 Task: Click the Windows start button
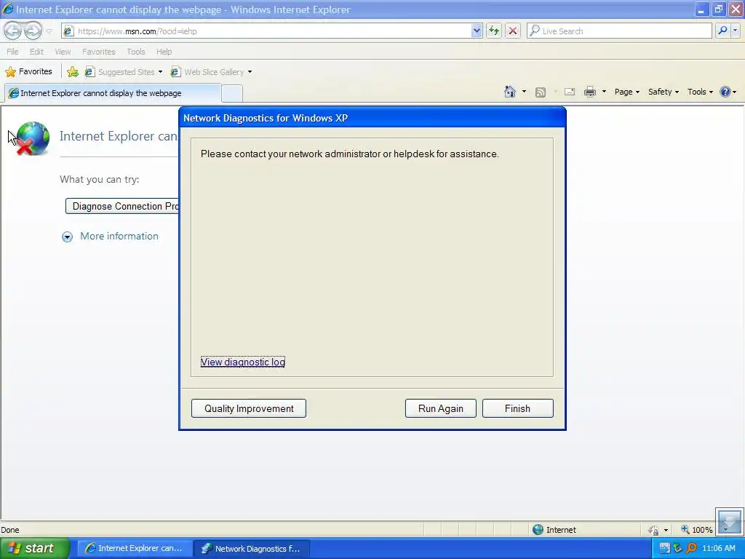pos(35,548)
